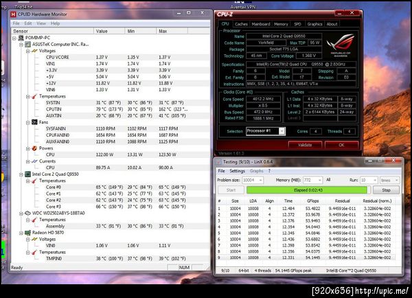This screenshot has width=412, height=298.
Task: Click the OK button in CPU-Z
Action: pyautogui.click(x=341, y=145)
